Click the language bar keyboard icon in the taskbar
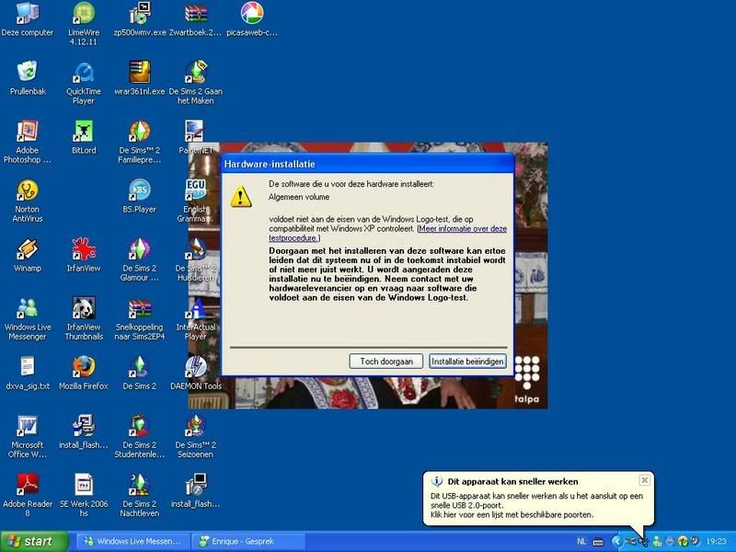Screen dimensions: 736x552 pyautogui.click(x=598, y=542)
